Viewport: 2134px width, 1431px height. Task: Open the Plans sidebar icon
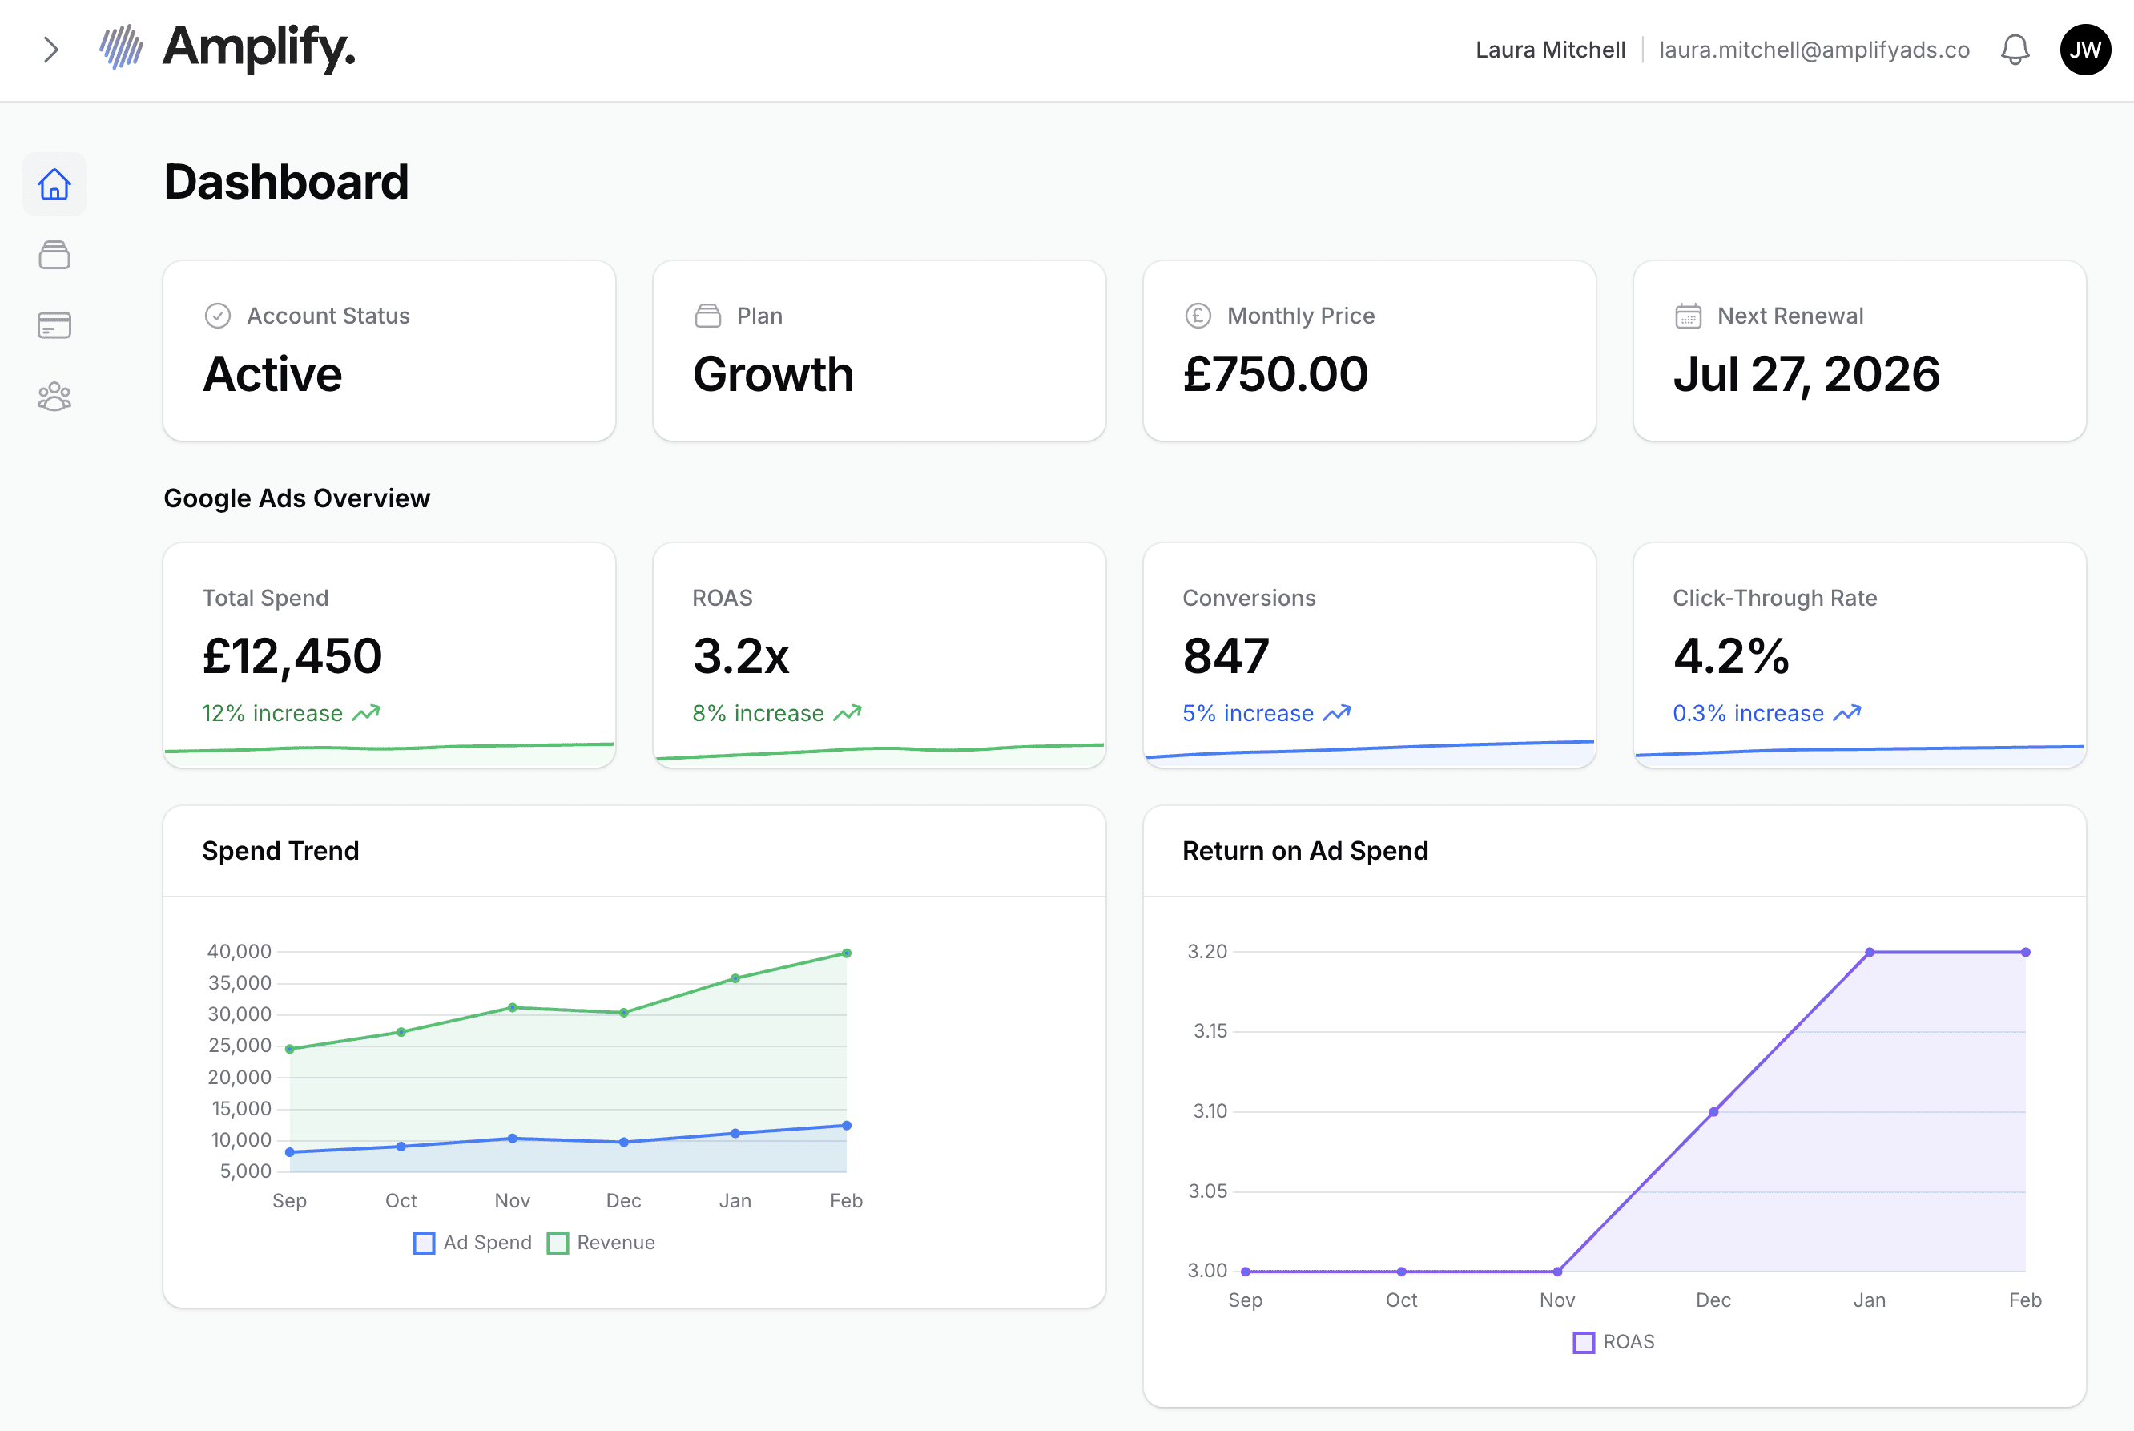54,256
